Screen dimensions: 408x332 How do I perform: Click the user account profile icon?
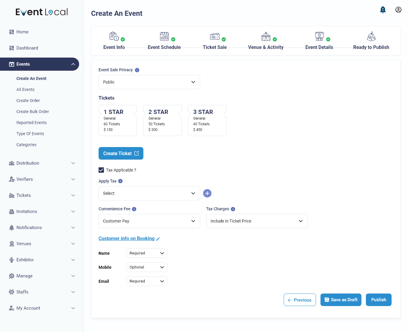click(398, 9)
